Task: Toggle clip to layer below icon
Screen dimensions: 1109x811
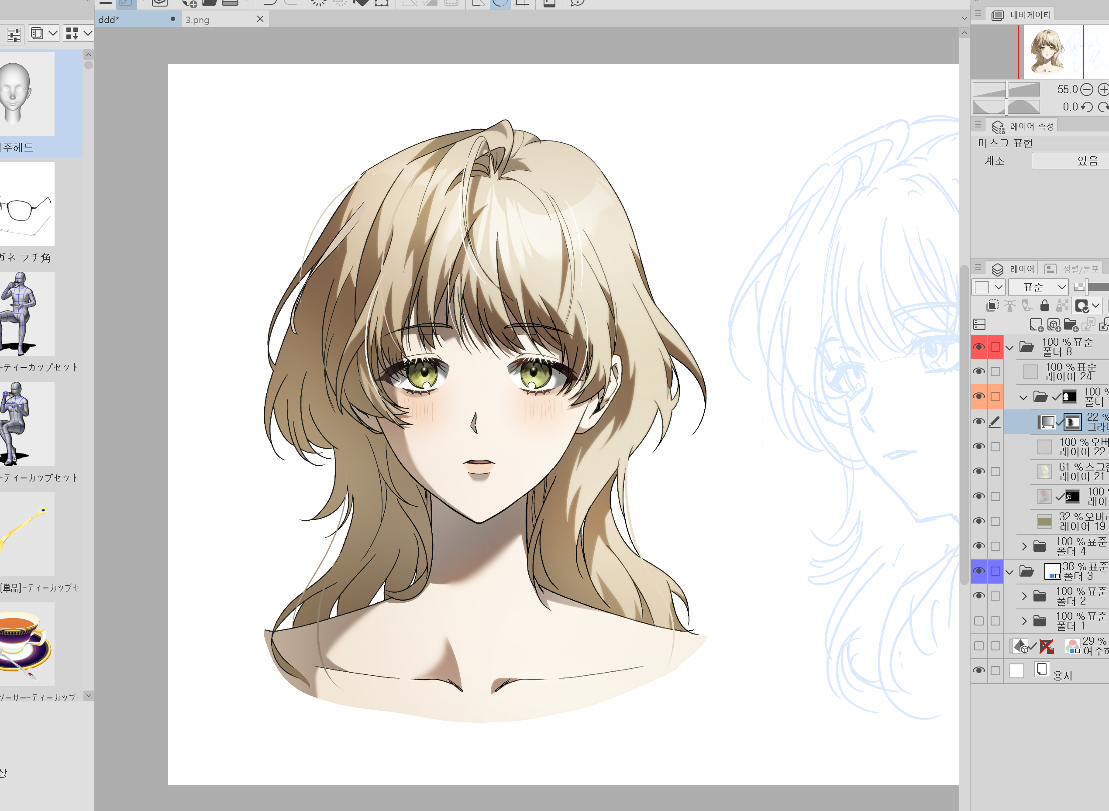Action: [x=992, y=306]
